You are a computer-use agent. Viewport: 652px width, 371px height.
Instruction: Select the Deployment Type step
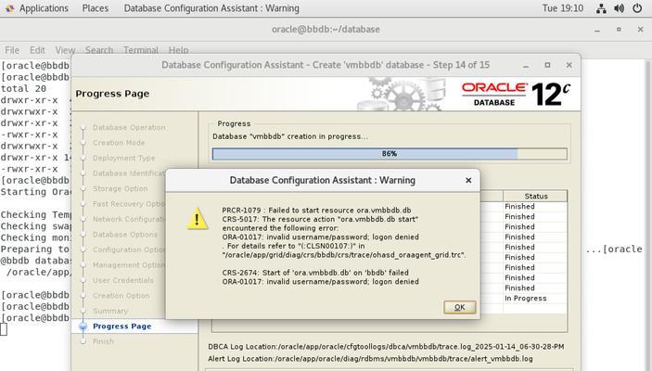coord(124,158)
